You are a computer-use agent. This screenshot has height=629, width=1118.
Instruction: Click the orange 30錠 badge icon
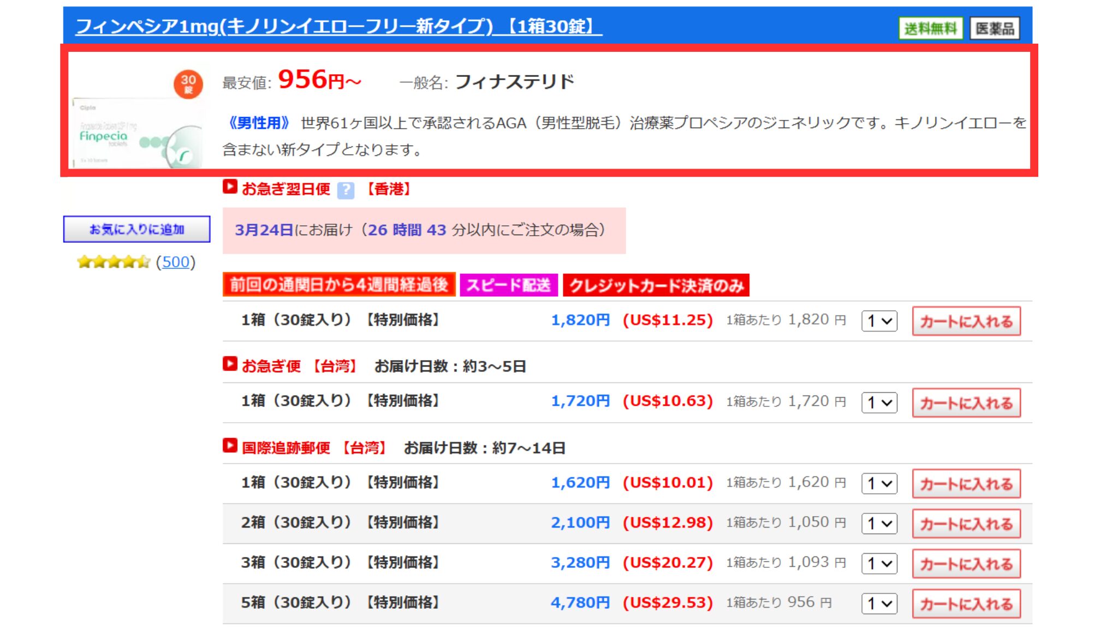point(188,84)
